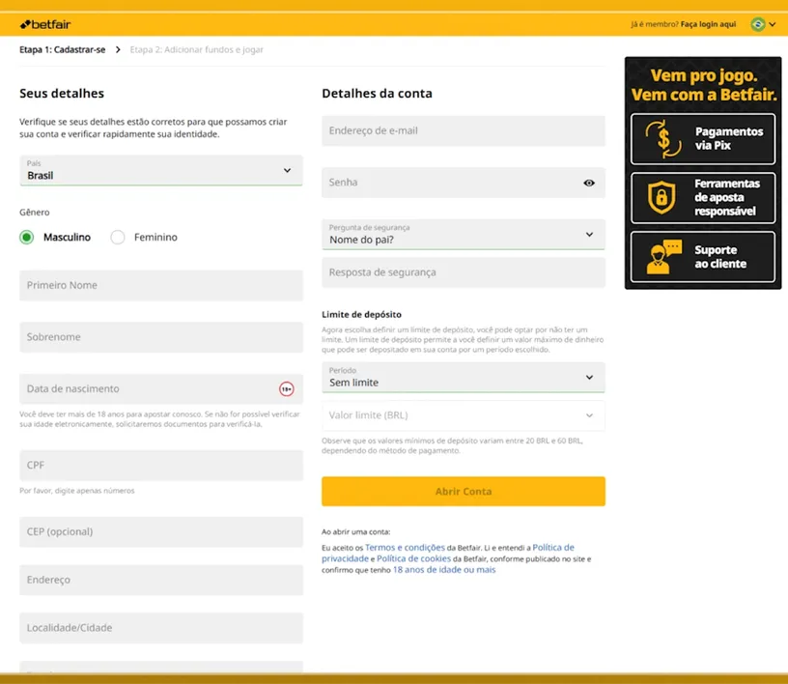Click the Pagamentos via Pix banner tile
Screen dimensions: 788x684
point(703,139)
